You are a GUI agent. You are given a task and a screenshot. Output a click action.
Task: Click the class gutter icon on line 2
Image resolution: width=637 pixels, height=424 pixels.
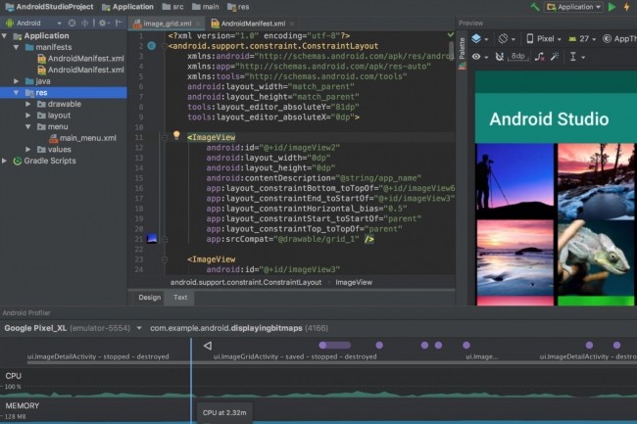[152, 46]
